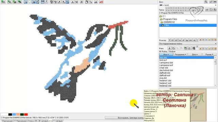Select file bird.dst in list
This screenshot has width=218, height=122.
point(186,57)
